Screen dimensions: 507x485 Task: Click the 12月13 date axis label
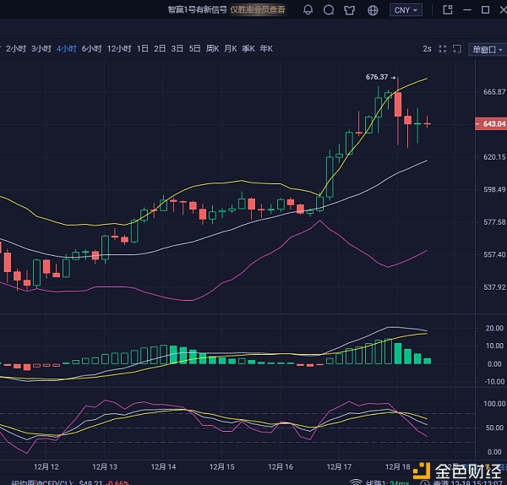(105, 467)
